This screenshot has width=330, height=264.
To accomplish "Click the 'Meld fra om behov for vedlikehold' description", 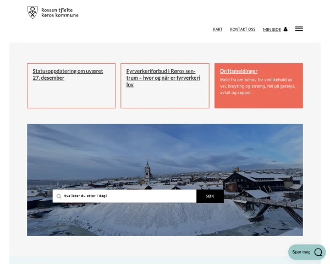I will pyautogui.click(x=257, y=86).
